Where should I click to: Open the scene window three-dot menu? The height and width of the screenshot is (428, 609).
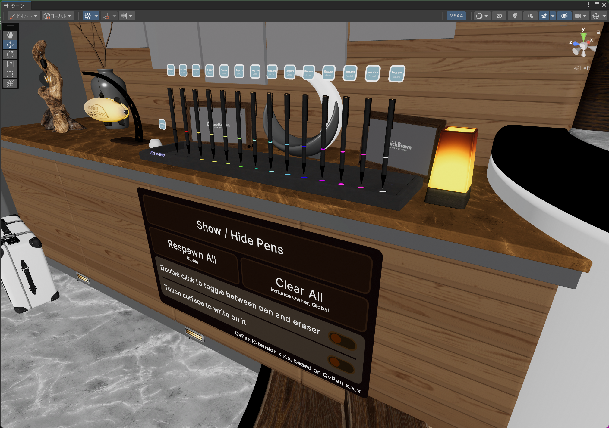588,5
